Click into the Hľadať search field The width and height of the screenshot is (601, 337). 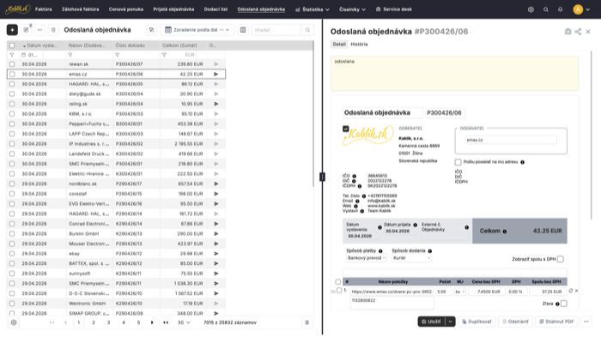[x=276, y=30]
